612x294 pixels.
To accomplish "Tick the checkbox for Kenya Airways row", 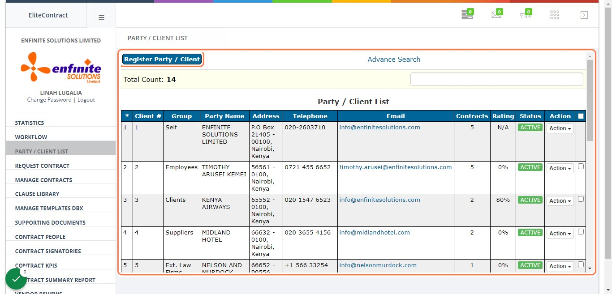I will click(x=581, y=199).
